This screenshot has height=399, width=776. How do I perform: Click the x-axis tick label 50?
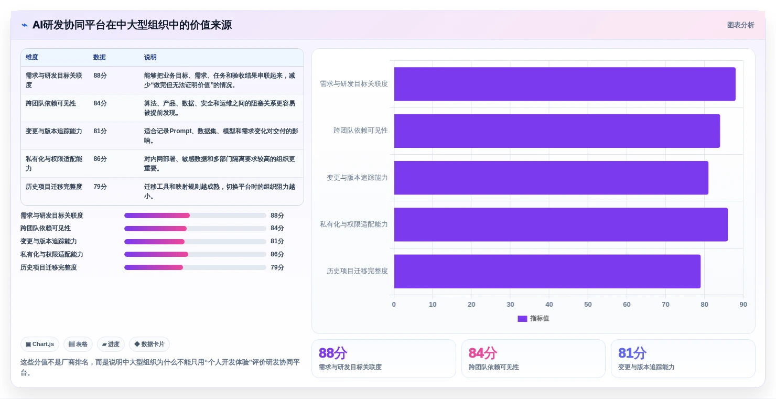pyautogui.click(x=588, y=305)
